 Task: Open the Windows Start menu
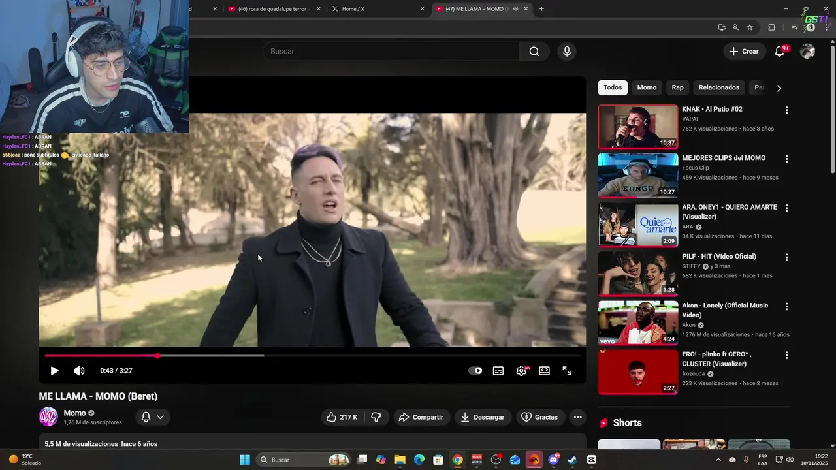click(x=245, y=460)
